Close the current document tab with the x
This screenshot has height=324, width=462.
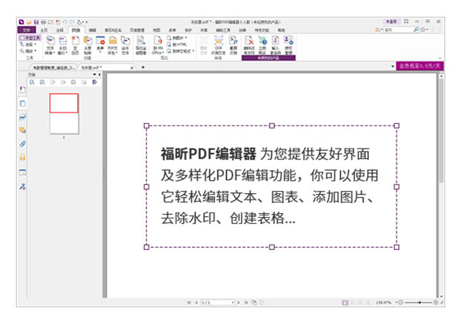[x=132, y=68]
